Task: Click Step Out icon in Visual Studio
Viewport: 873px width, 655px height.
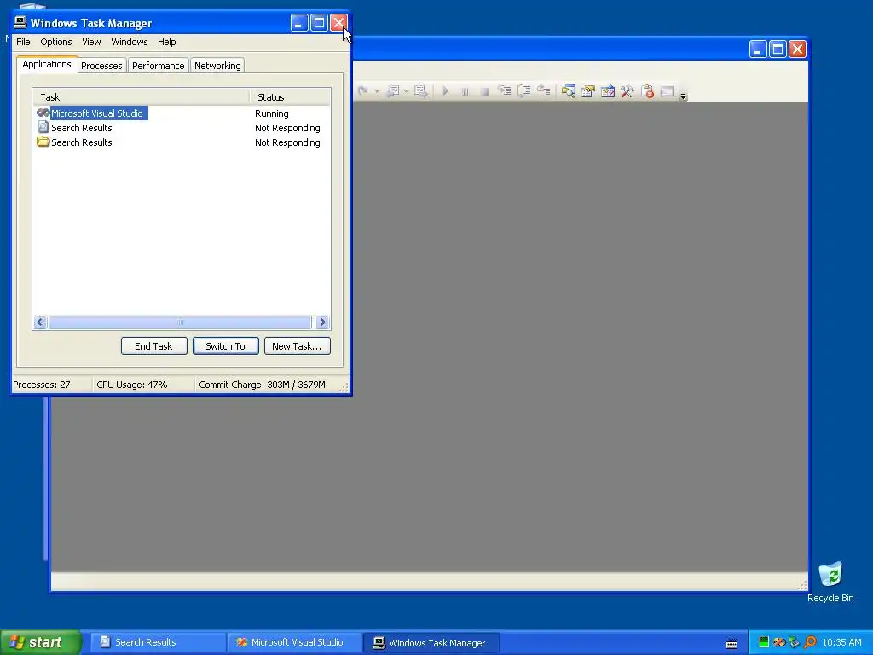Action: point(543,90)
